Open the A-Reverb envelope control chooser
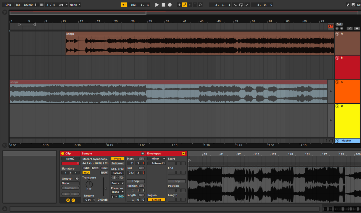The image size is (361, 213). [x=157, y=163]
